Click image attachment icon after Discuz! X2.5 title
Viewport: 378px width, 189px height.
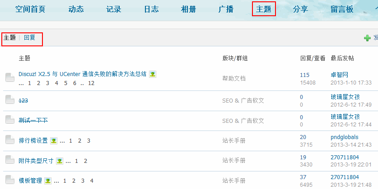(153, 74)
